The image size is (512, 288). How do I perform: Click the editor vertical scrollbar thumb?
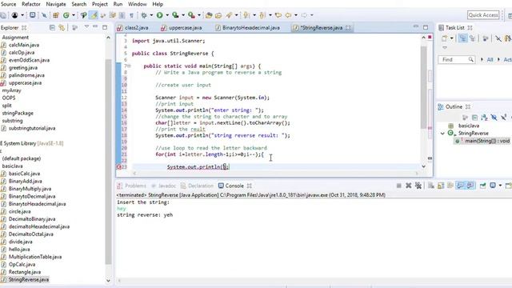coord(423,87)
